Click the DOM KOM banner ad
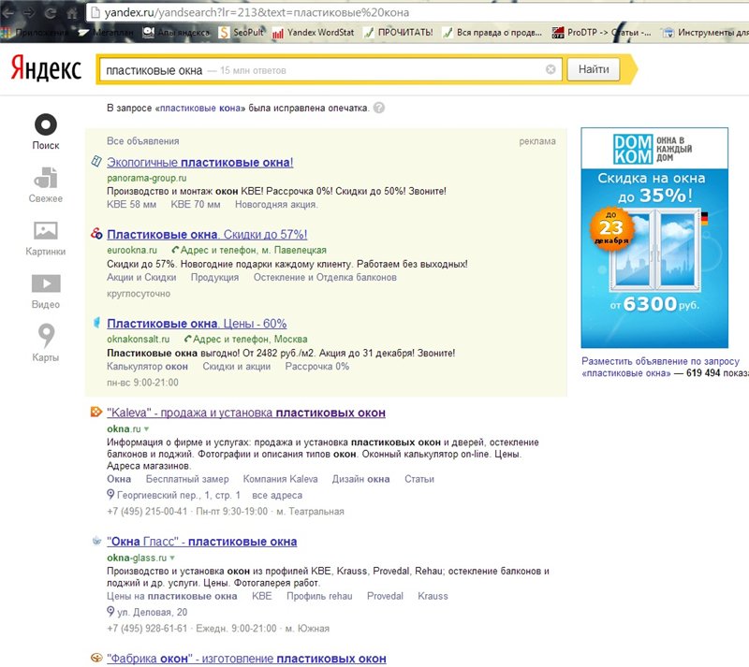The width and height of the screenshot is (749, 667). point(654,238)
